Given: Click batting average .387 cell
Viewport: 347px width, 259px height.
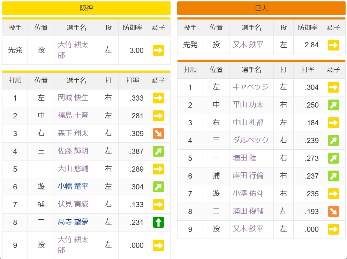Looking at the screenshot, I should click(x=133, y=151).
